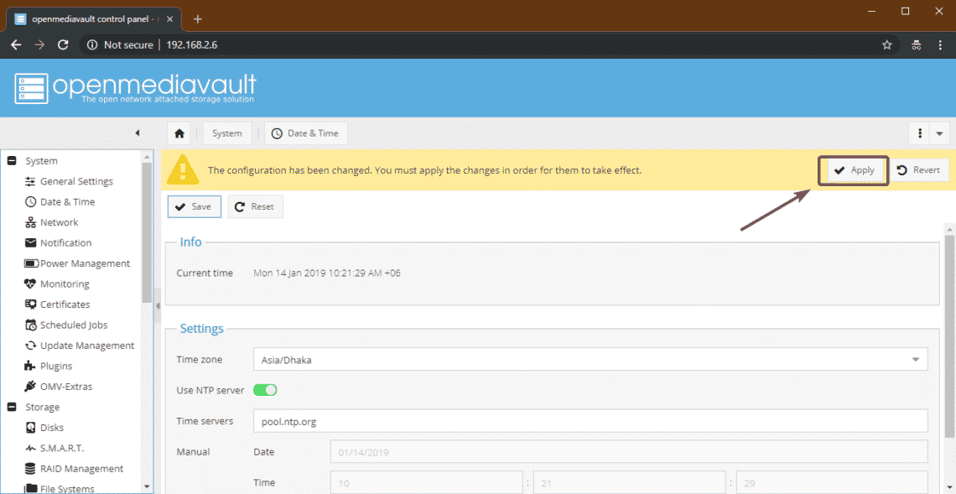Click the Home icon in breadcrumb bar
Viewport: 956px width, 494px height.
179,133
